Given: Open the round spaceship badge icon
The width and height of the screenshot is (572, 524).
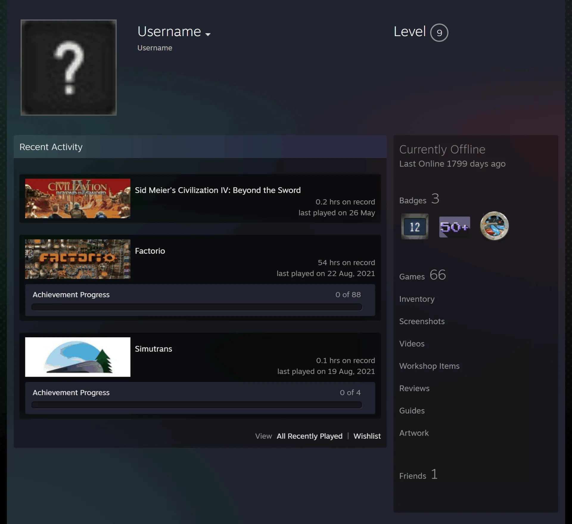Looking at the screenshot, I should 494,226.
